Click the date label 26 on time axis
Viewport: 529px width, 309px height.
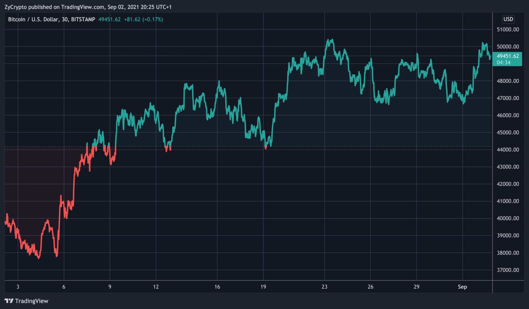click(370, 287)
